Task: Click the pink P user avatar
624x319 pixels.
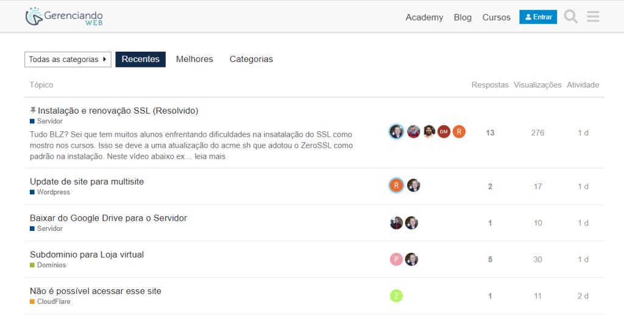Action: (x=396, y=259)
